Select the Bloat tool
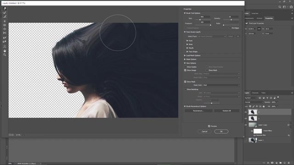Viewport: 294px width, 165px height. pyautogui.click(x=5, y=29)
